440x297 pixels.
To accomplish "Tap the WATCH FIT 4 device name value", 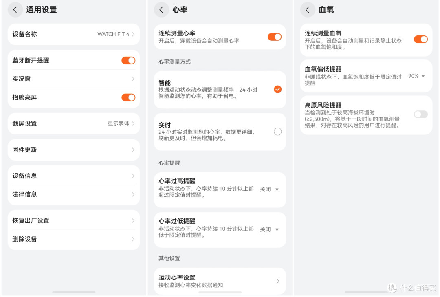I will coord(113,34).
